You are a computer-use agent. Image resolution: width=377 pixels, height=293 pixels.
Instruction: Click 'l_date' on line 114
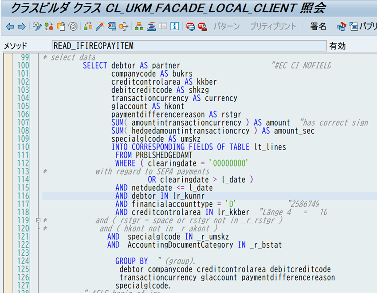tap(233, 180)
